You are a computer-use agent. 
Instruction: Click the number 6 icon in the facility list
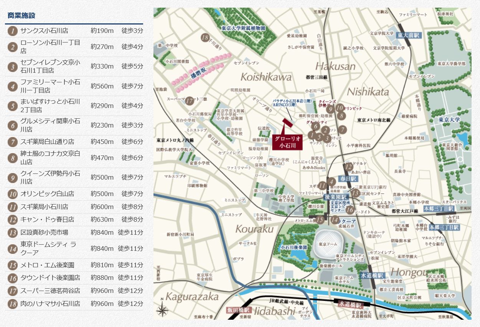pos(13,125)
